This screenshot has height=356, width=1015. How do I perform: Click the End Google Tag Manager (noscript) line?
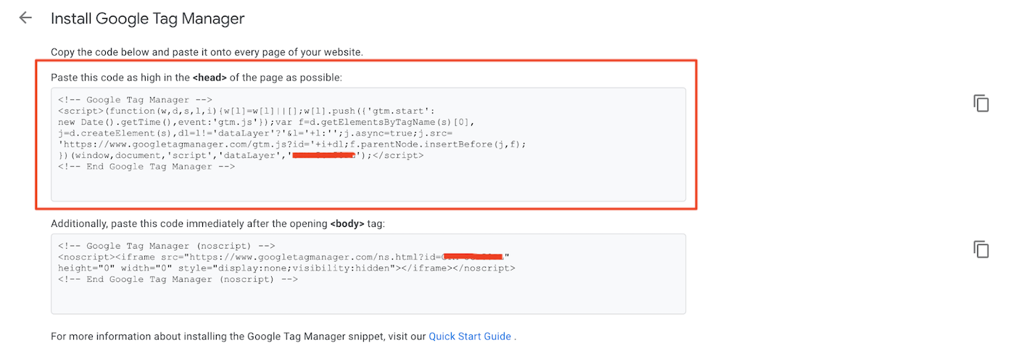coord(178,279)
